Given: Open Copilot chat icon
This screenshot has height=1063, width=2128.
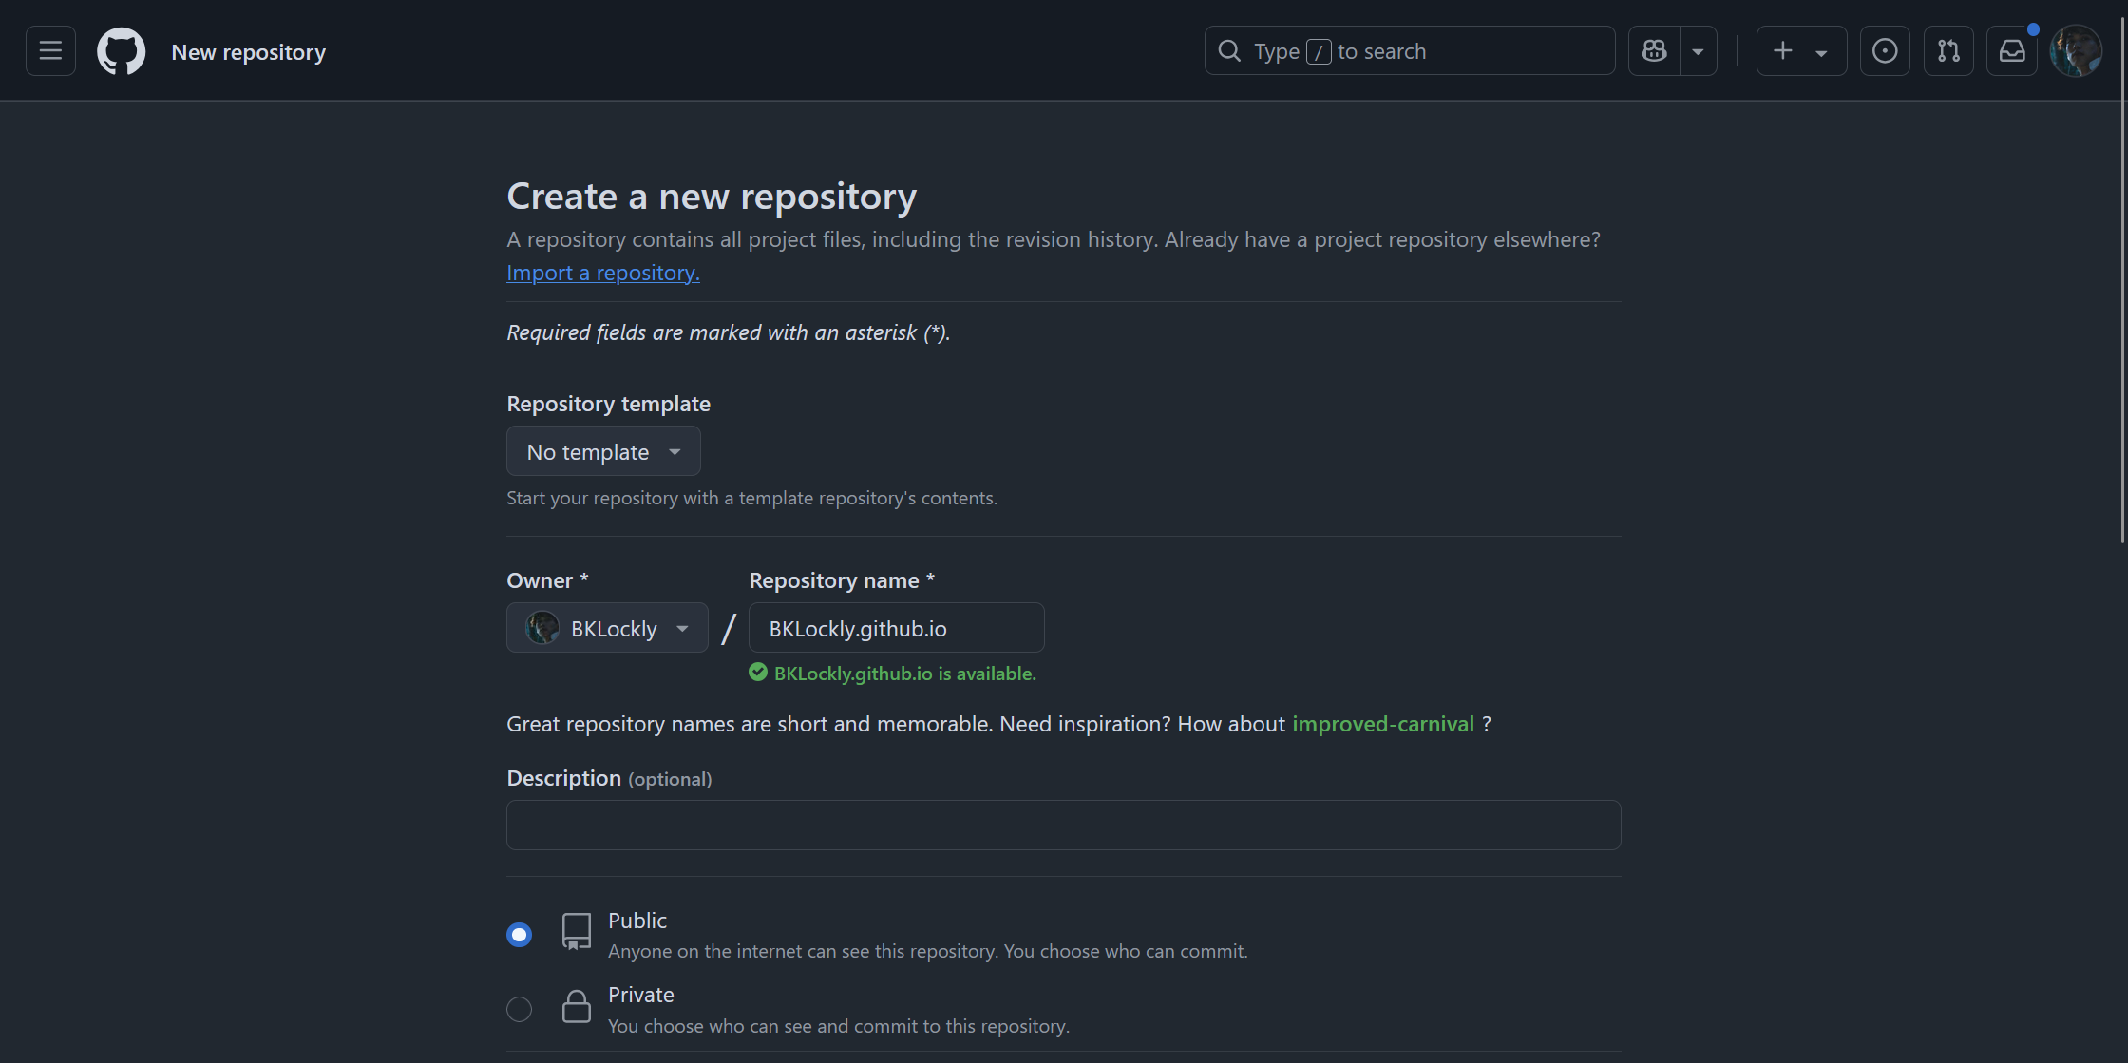Looking at the screenshot, I should tap(1654, 51).
